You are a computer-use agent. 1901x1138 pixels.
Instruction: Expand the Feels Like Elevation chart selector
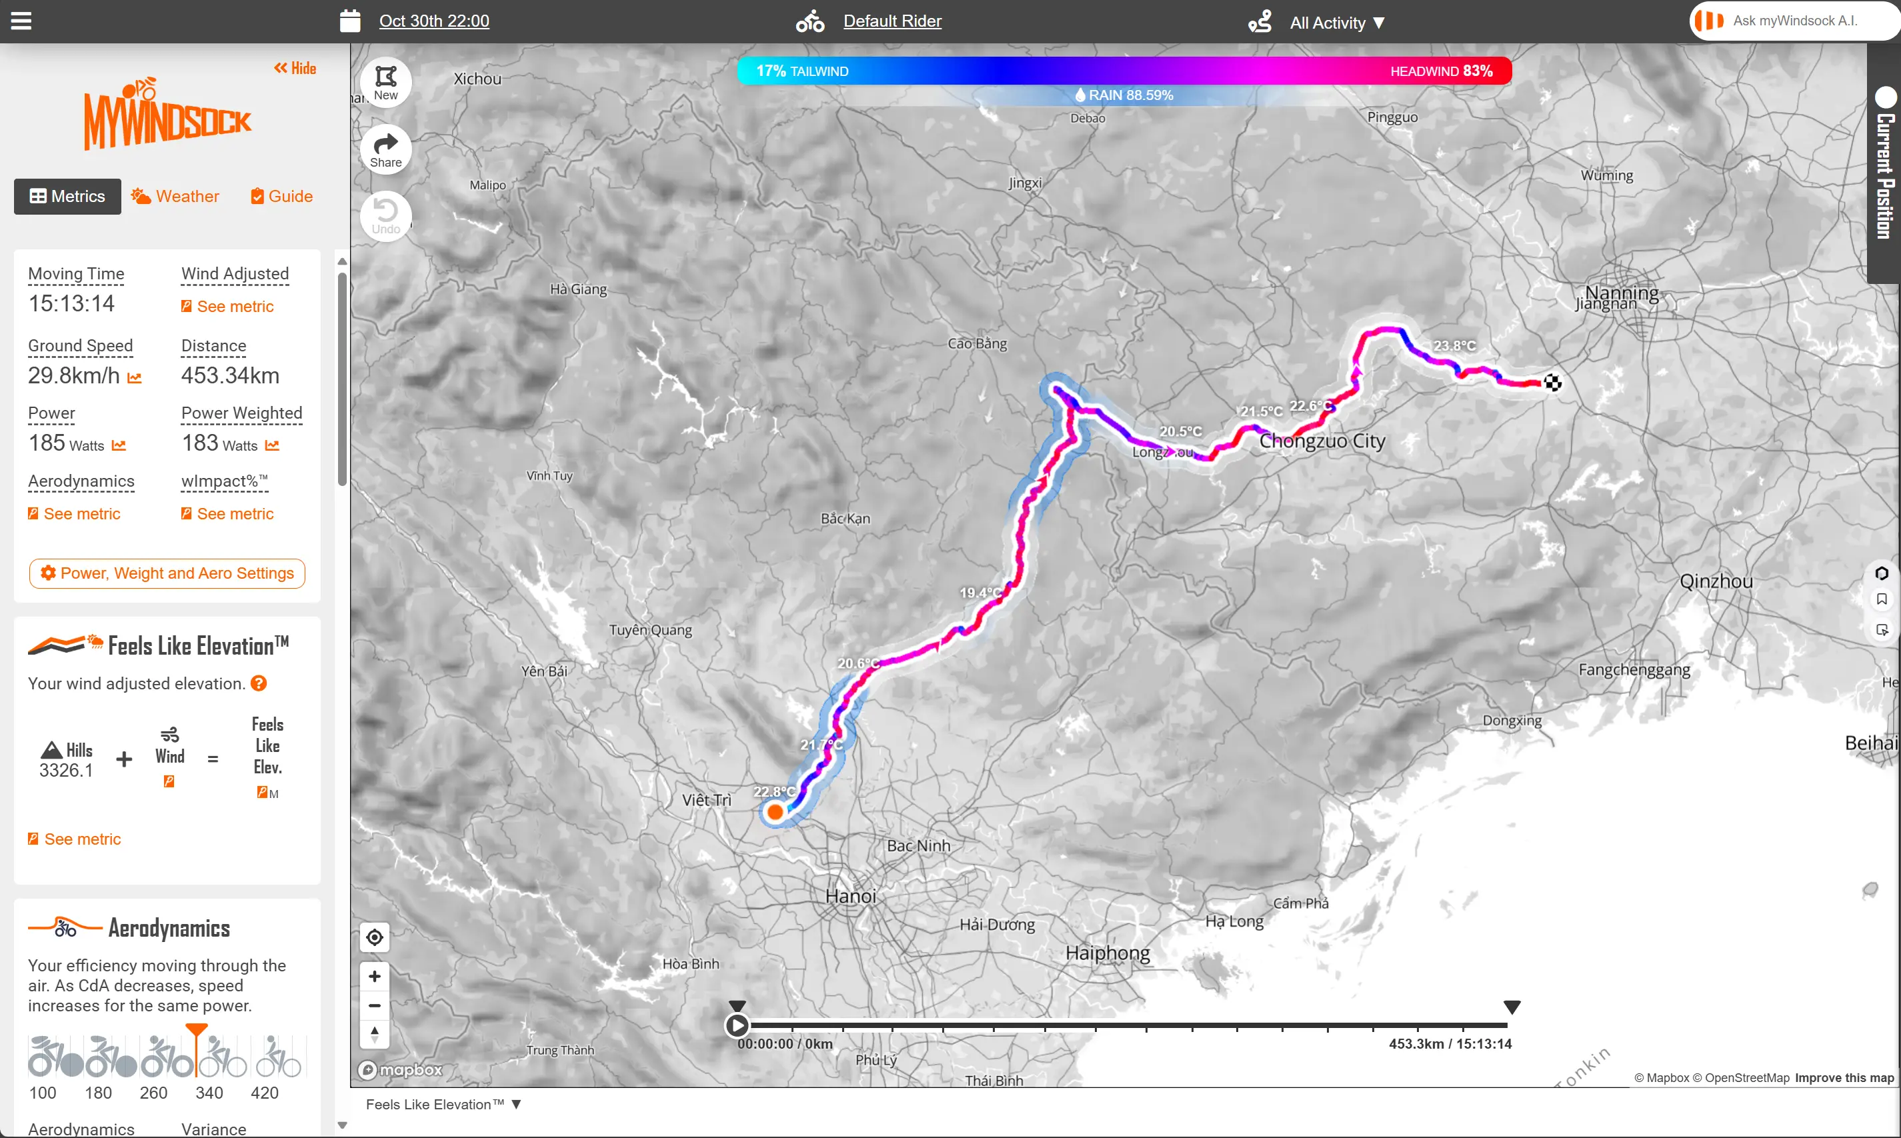(443, 1104)
